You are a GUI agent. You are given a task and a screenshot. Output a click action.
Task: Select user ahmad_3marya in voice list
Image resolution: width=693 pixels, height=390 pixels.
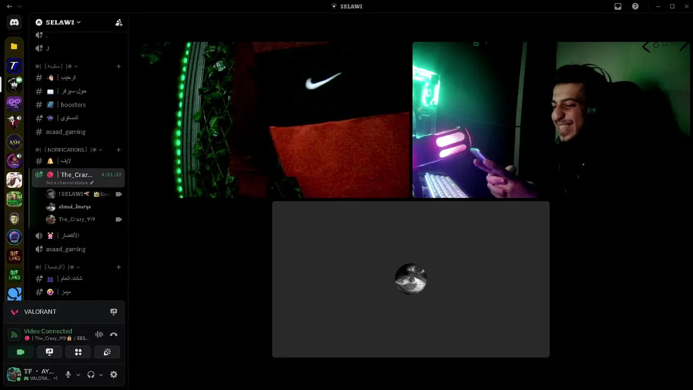(84, 206)
